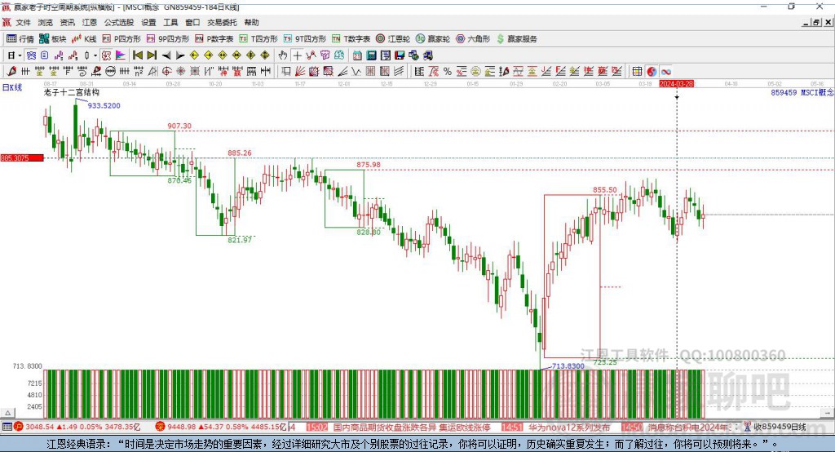835x452 pixels.
Task: Click the colored gradient triangle icon
Action: (121, 55)
